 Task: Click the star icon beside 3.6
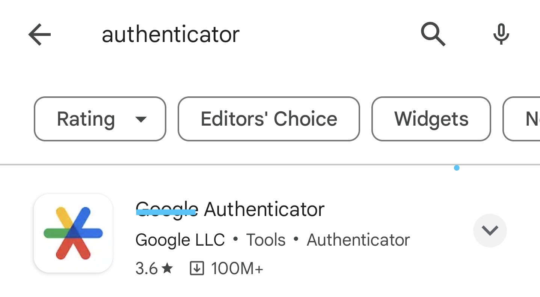pyautogui.click(x=167, y=268)
